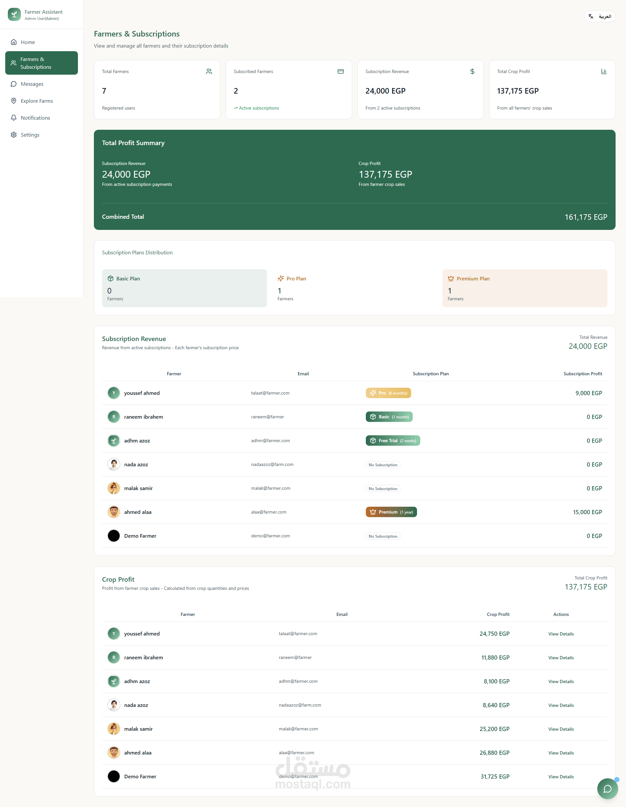
Task: Click the Total Crop Profit chart icon
Action: tap(604, 71)
